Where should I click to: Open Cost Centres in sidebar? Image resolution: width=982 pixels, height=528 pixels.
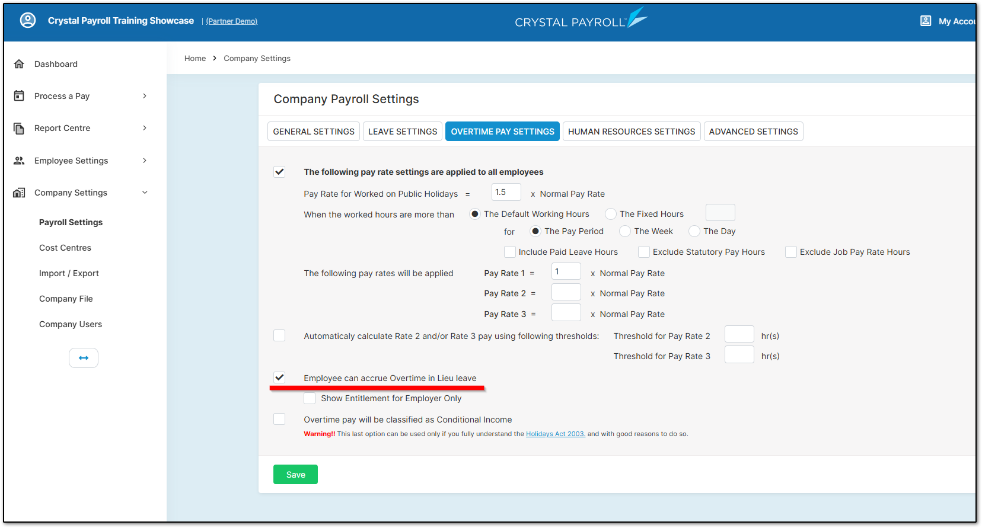click(x=65, y=248)
